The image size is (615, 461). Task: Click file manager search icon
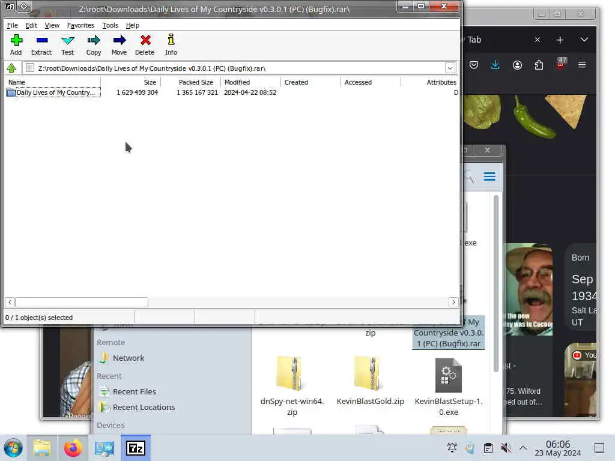point(469,177)
